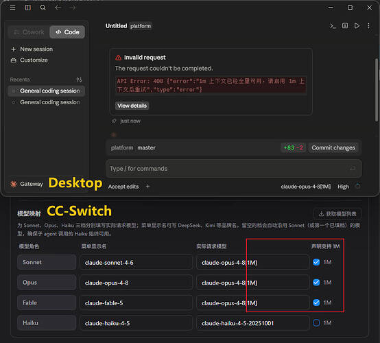
Task: Switch to the Code tab
Action: click(67, 32)
